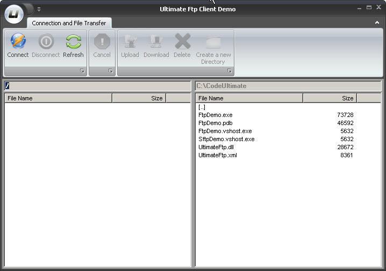386x271 pixels.
Task: Open the round application logo button
Action: point(15,13)
